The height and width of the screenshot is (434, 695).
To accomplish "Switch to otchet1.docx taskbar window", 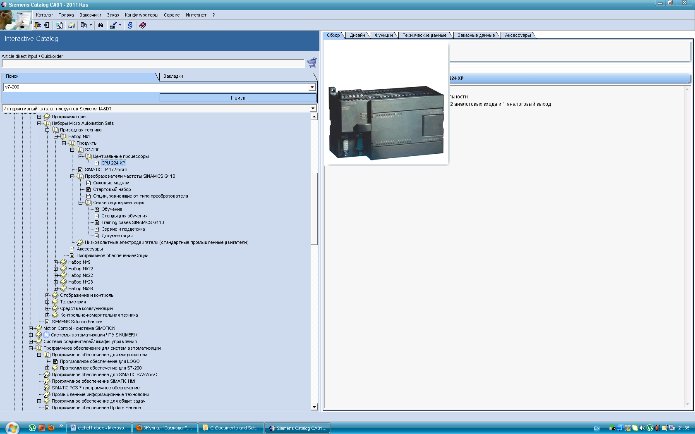I will [x=99, y=428].
